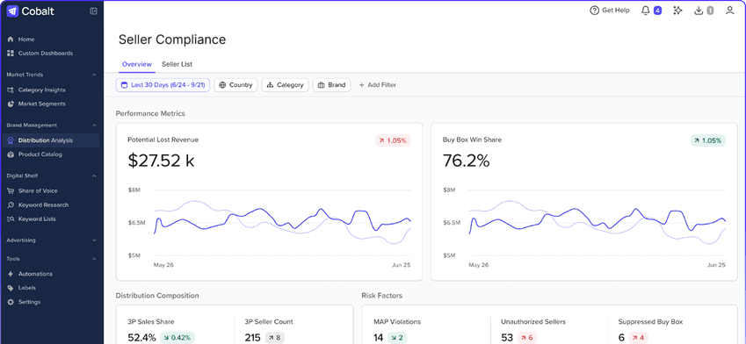
Task: Click the hierarchy icon on Category filter
Action: tap(270, 85)
